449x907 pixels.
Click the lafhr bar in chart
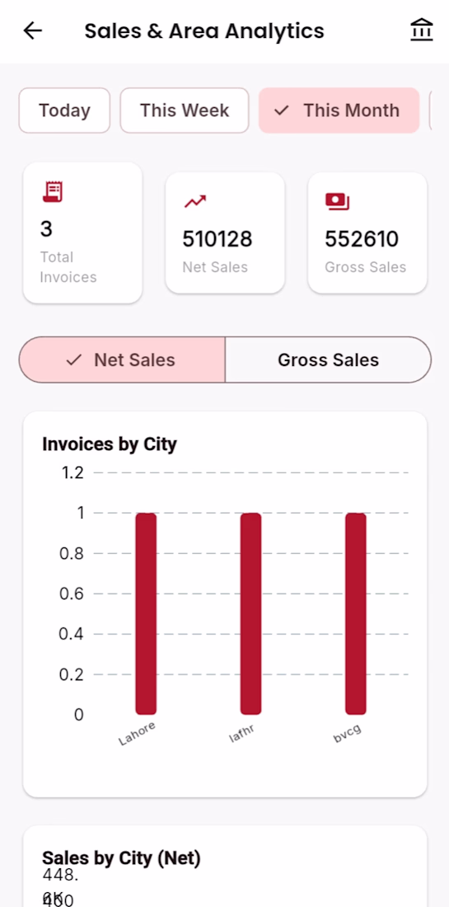(250, 613)
